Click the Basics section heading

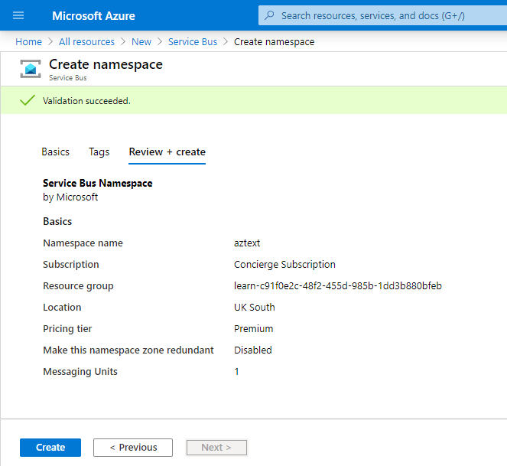tap(57, 221)
